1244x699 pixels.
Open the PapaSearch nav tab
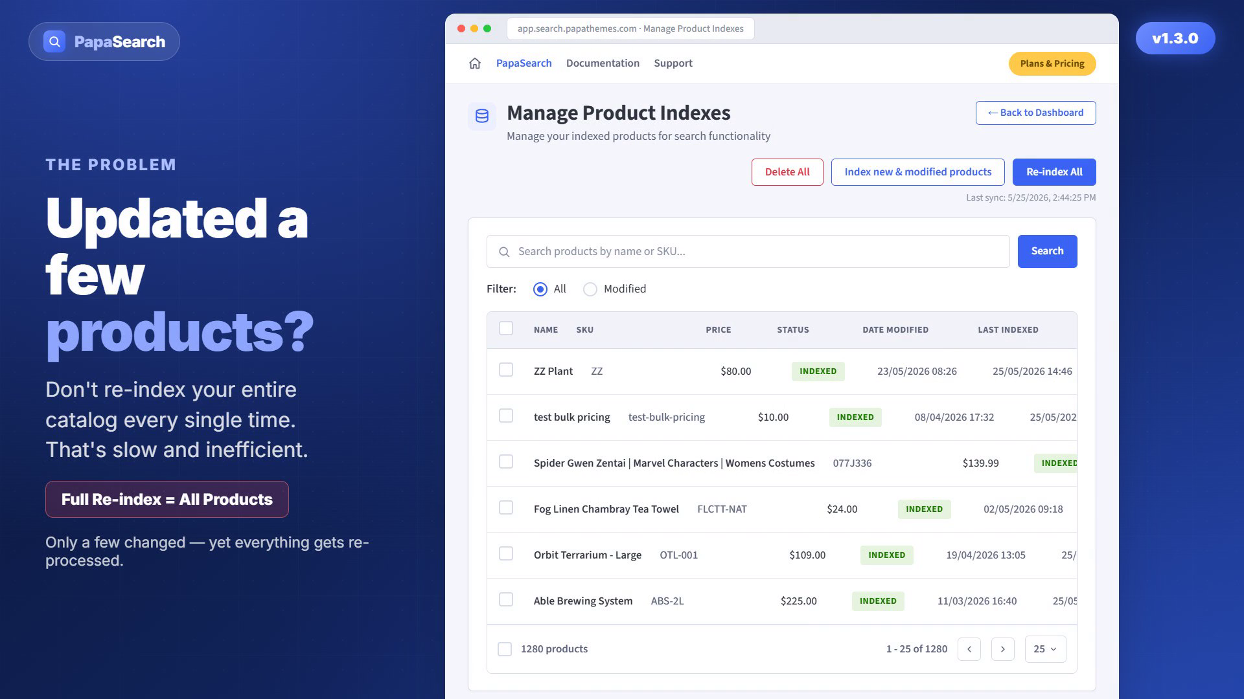point(524,63)
